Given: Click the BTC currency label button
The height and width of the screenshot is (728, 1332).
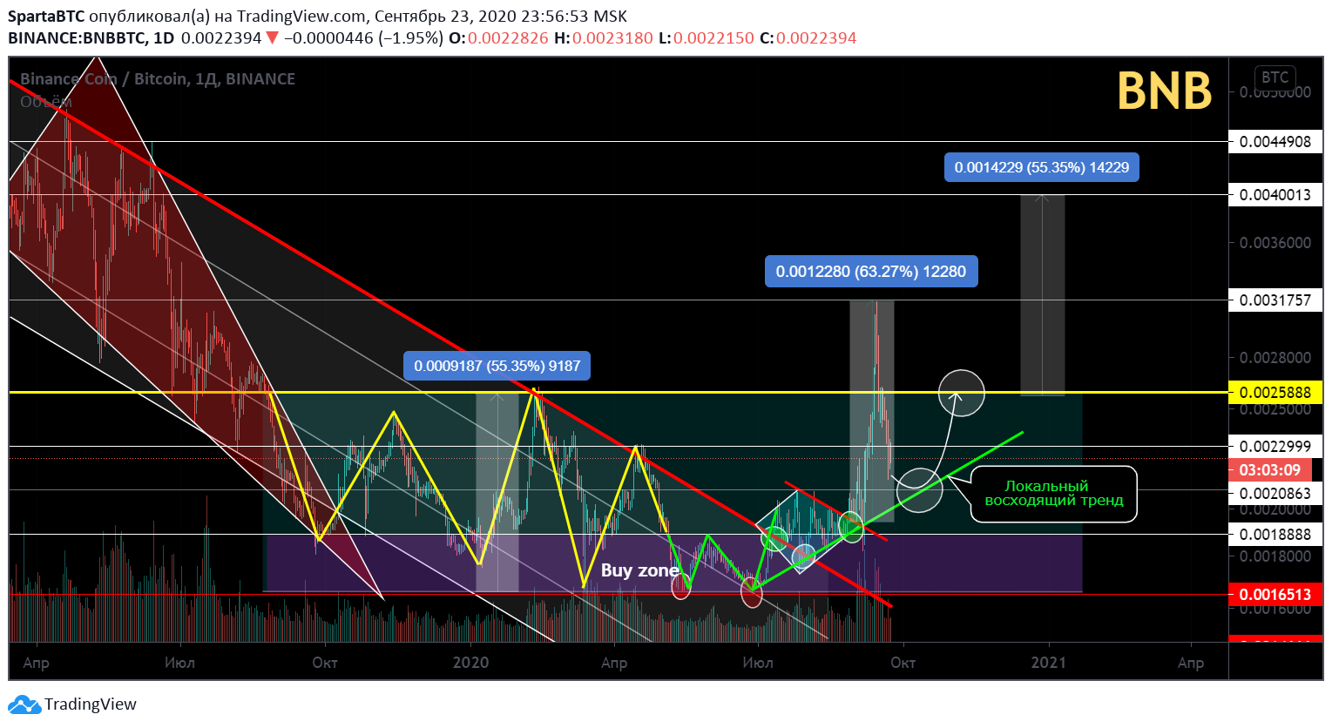Looking at the screenshot, I should pyautogui.click(x=1275, y=77).
